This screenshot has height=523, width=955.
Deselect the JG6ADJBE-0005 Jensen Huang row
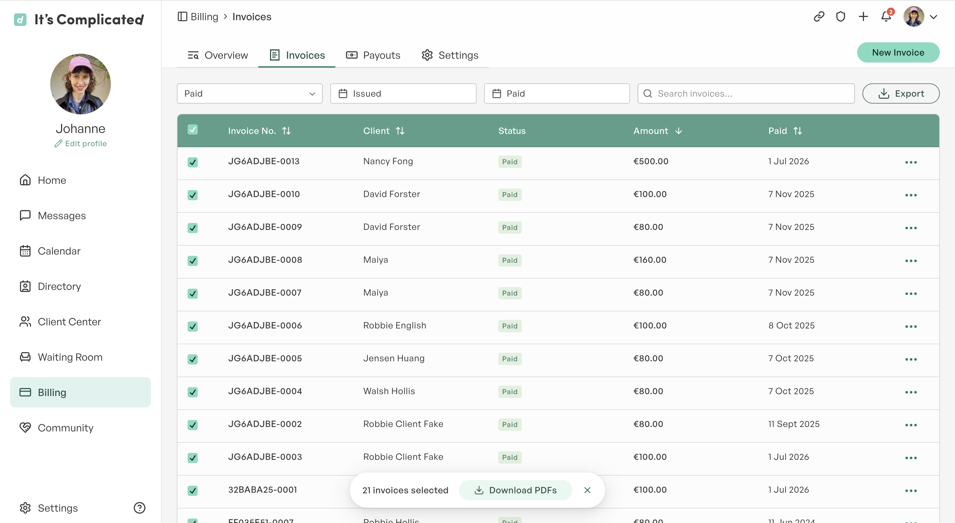(192, 359)
